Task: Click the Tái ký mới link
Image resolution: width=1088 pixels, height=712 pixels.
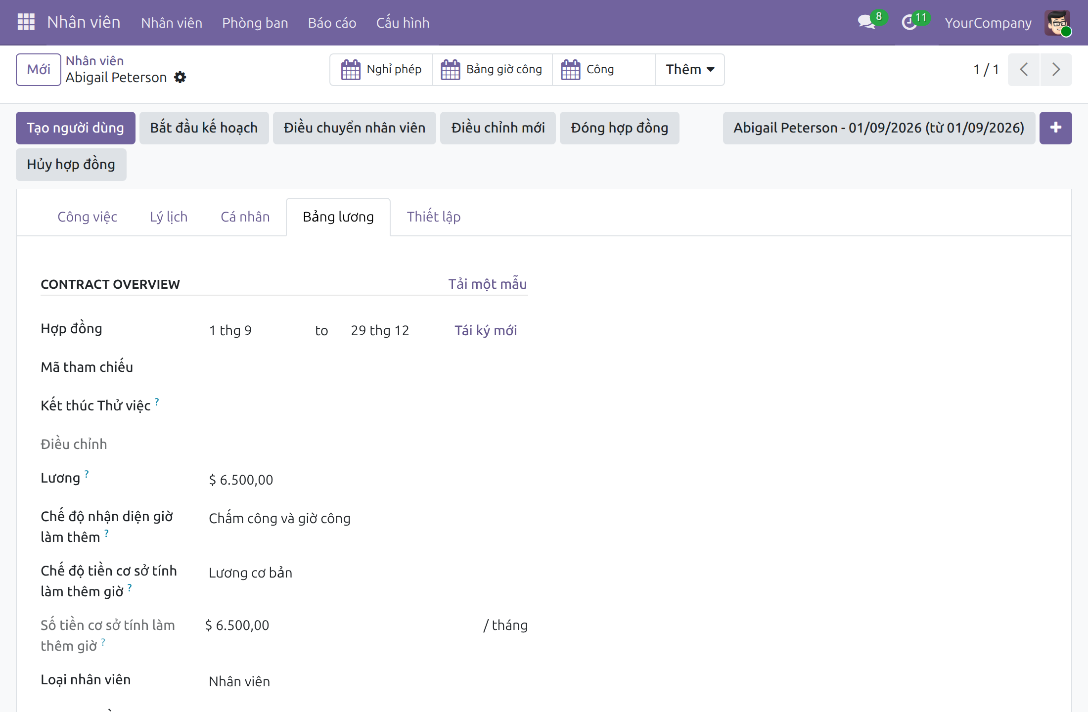Action: tap(486, 331)
